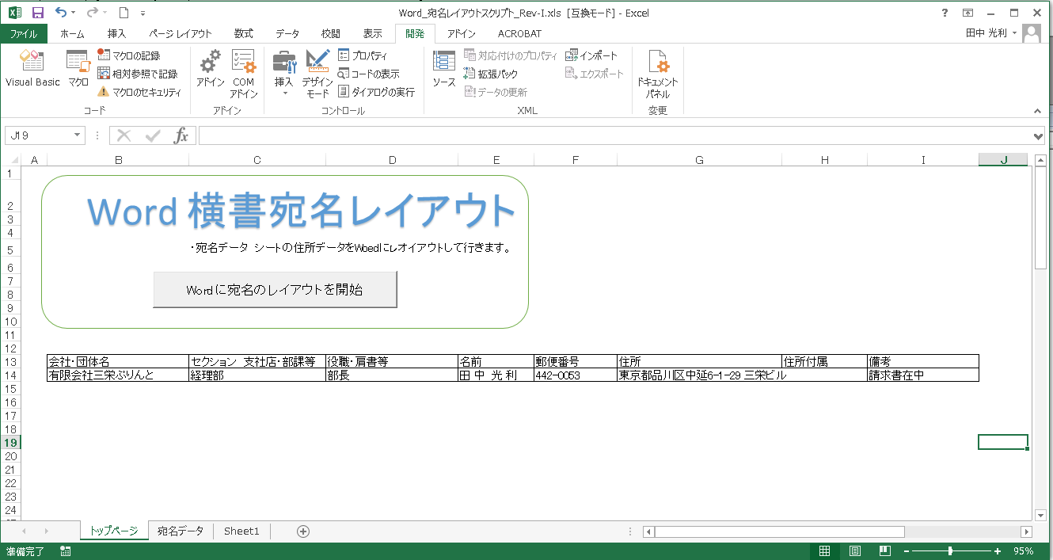Click macro recording icon in status bar
Viewport: 1053px width, 560px height.
pyautogui.click(x=65, y=551)
